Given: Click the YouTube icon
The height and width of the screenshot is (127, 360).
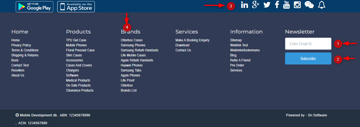Looking at the screenshot, I should 286,5.
